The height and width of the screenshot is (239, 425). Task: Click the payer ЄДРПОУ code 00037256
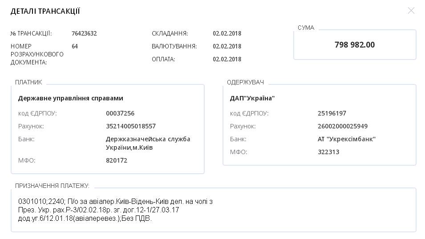click(120, 113)
